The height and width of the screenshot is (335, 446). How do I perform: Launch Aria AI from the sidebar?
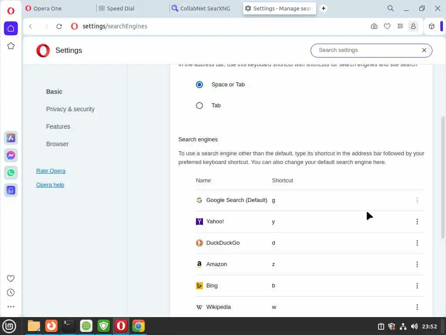(11, 138)
